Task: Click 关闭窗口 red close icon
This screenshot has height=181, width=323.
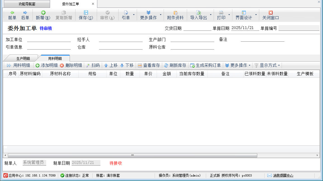Action: click(x=270, y=13)
